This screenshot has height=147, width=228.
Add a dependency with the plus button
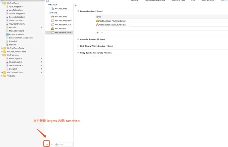tap(97, 33)
